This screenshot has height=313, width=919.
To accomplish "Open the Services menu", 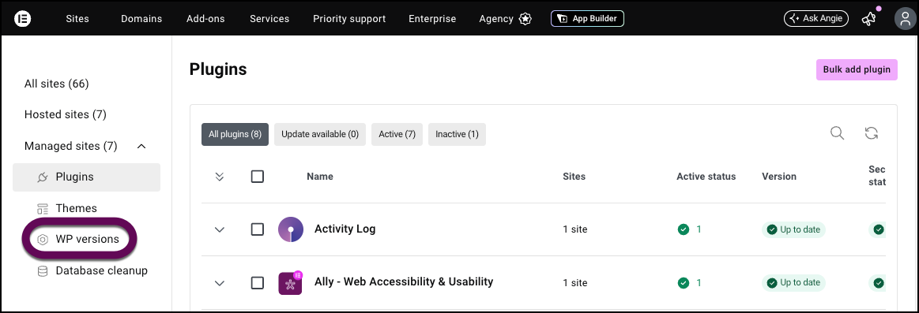I will point(269,19).
